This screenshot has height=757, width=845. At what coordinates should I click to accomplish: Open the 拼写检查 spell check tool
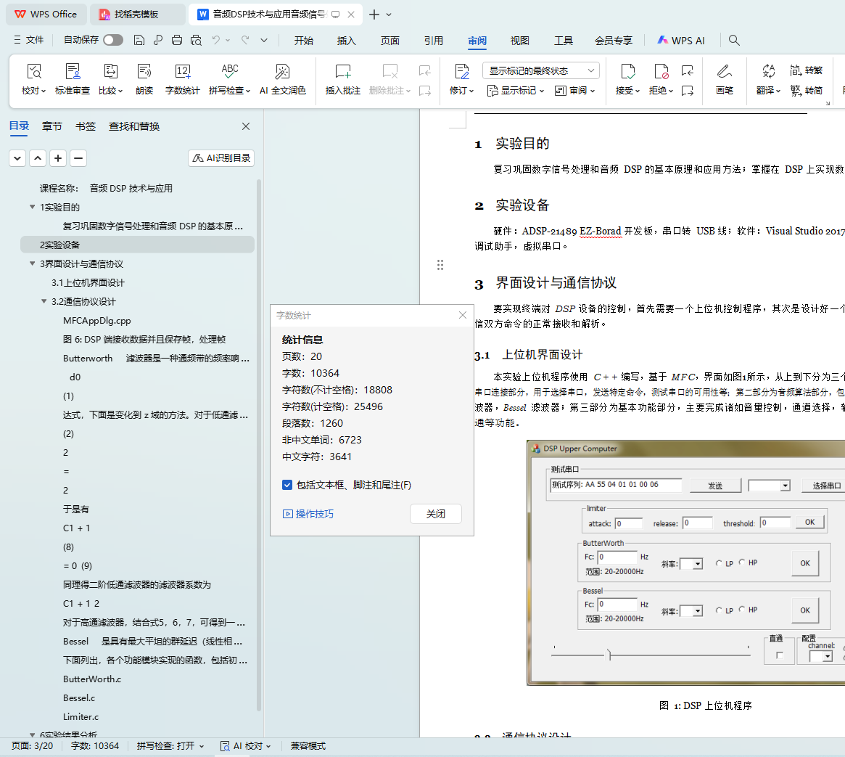(x=229, y=72)
